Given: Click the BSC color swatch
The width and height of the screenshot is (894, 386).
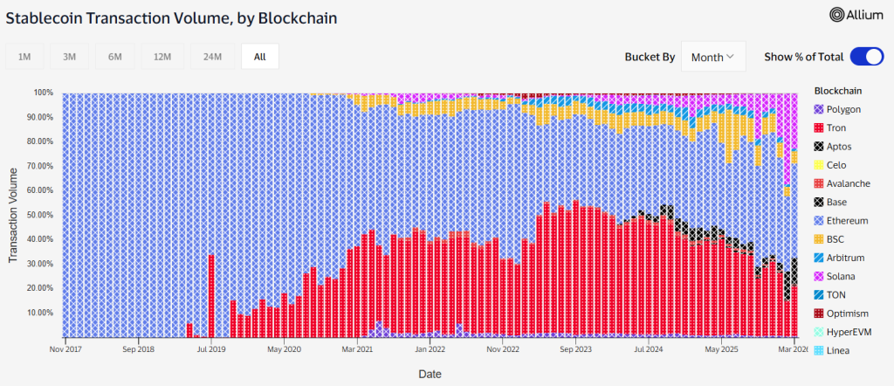Looking at the screenshot, I should point(819,239).
